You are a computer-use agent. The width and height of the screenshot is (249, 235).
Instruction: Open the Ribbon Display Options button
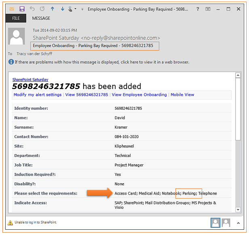[x=208, y=8]
